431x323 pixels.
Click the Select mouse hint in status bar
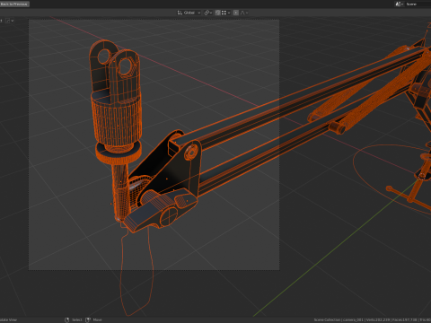point(74,319)
